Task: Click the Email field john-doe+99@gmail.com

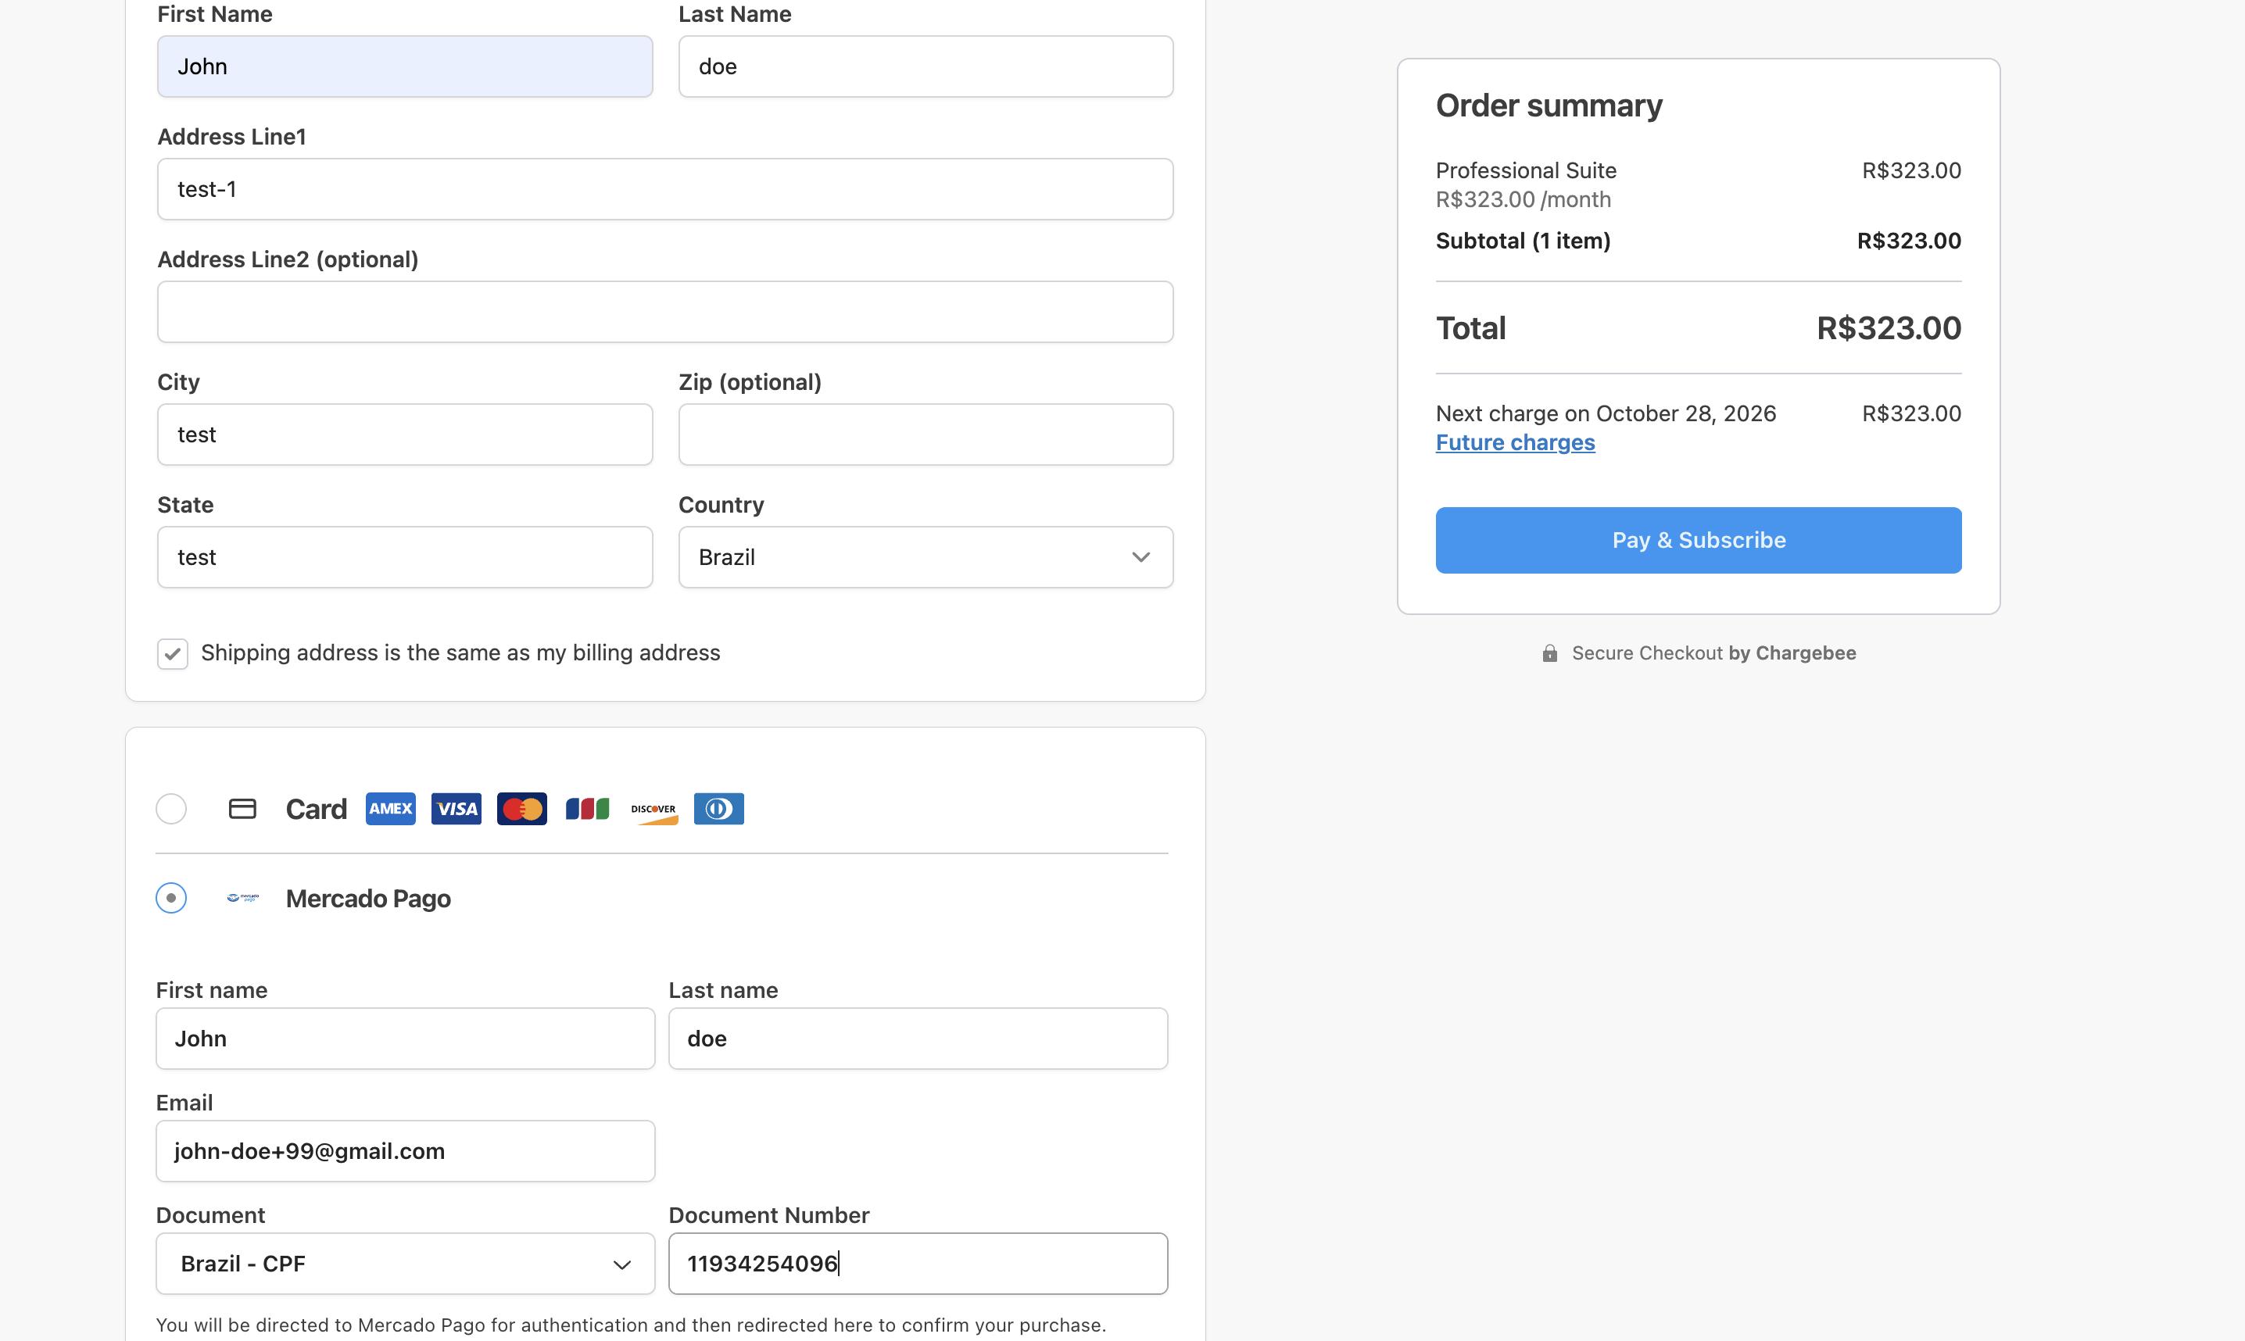Action: (405, 1151)
